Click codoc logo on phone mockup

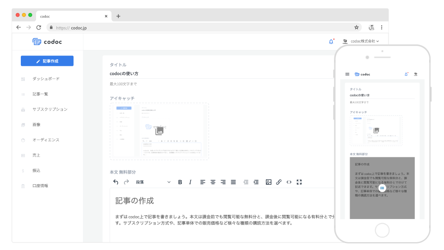pyautogui.click(x=362, y=74)
